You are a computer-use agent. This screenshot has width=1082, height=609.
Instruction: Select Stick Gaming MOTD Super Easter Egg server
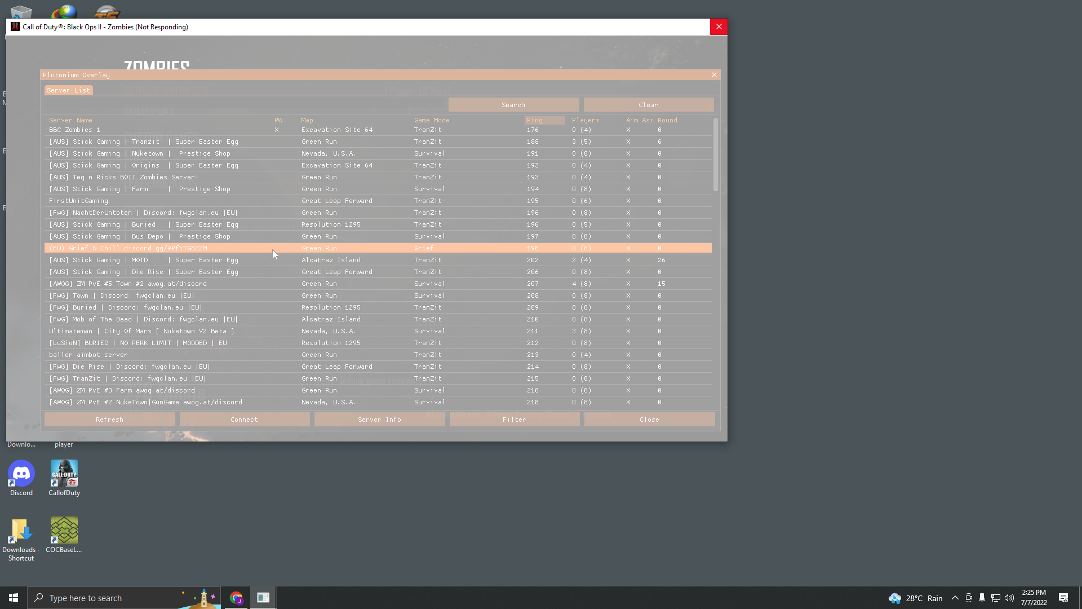378,260
